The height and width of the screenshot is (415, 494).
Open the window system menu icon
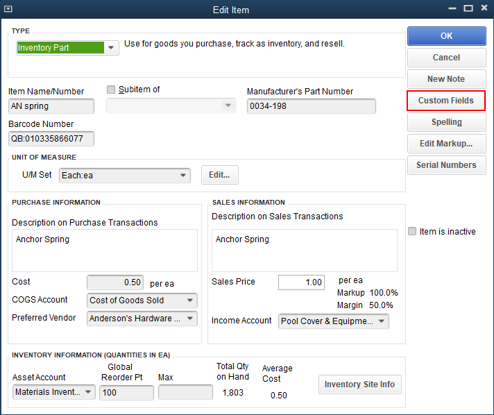point(8,9)
